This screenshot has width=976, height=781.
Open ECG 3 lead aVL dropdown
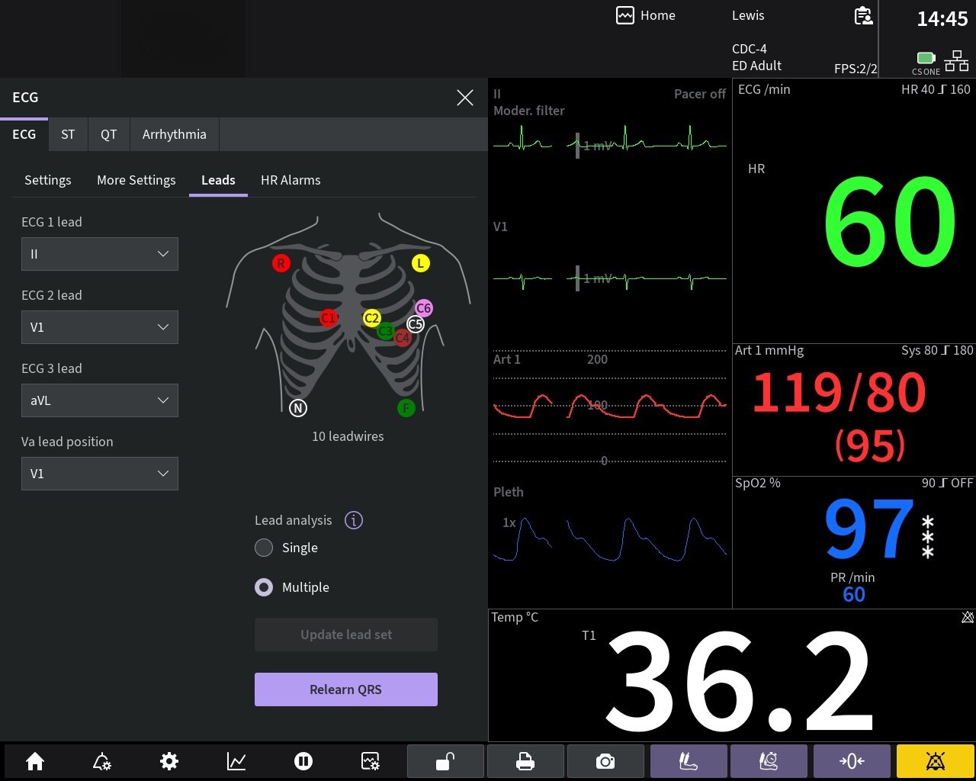100,400
